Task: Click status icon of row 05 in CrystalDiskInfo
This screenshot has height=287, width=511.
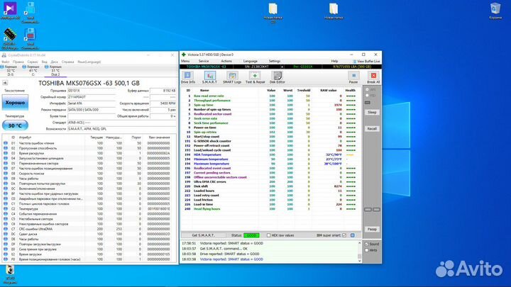Action: tap(6, 164)
